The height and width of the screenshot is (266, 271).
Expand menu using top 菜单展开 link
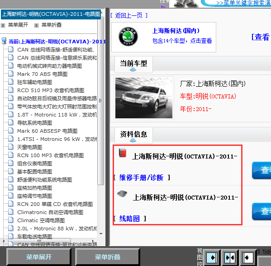point(18,25)
